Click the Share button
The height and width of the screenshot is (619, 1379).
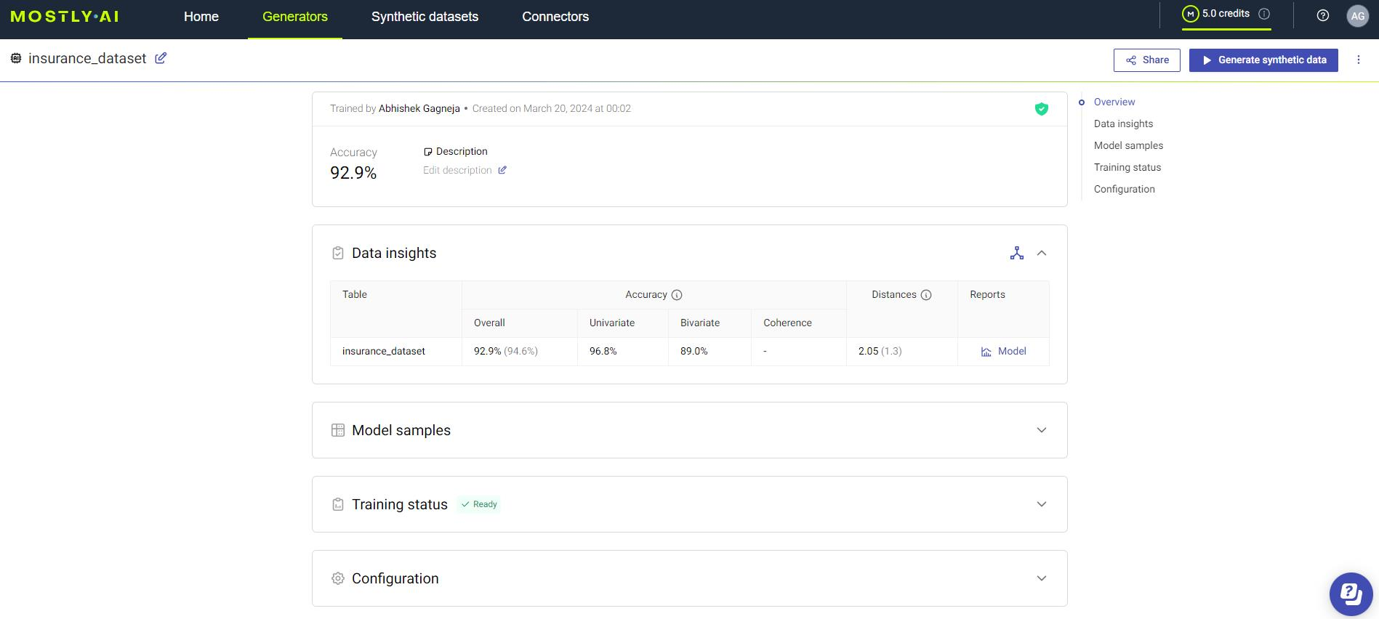pyautogui.click(x=1146, y=60)
